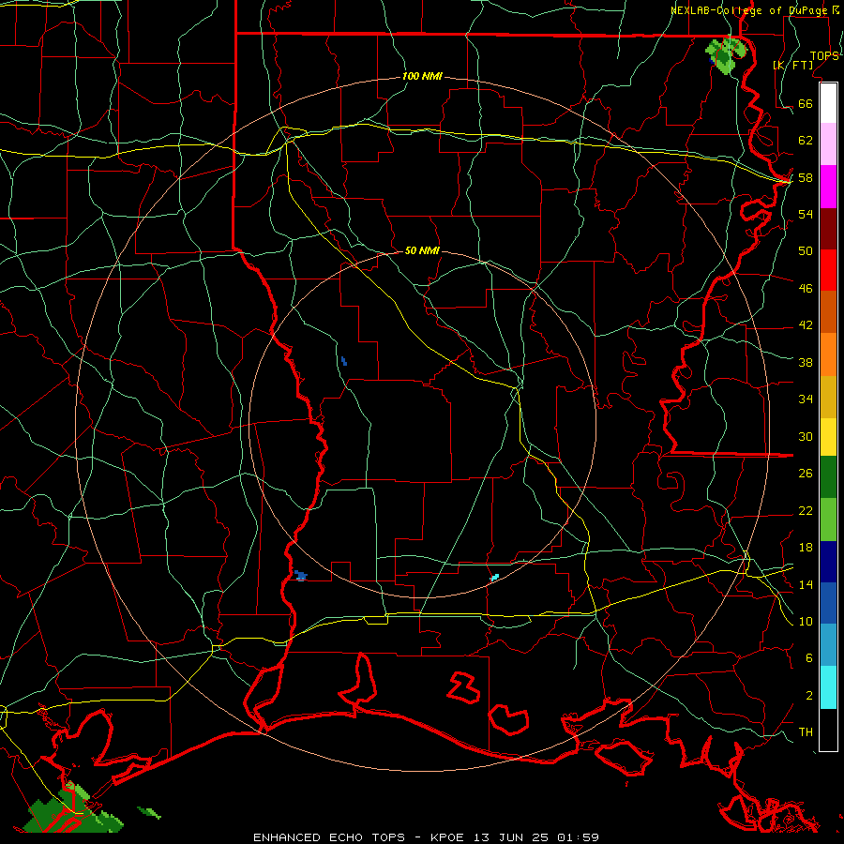The width and height of the screenshot is (844, 844).
Task: Click the 58 legend value
Action: coord(806,177)
